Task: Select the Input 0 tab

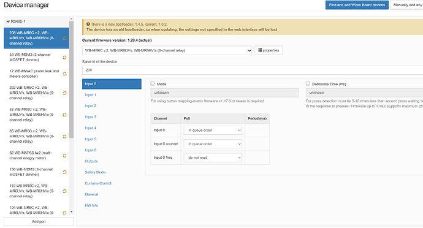Action: pos(112,84)
